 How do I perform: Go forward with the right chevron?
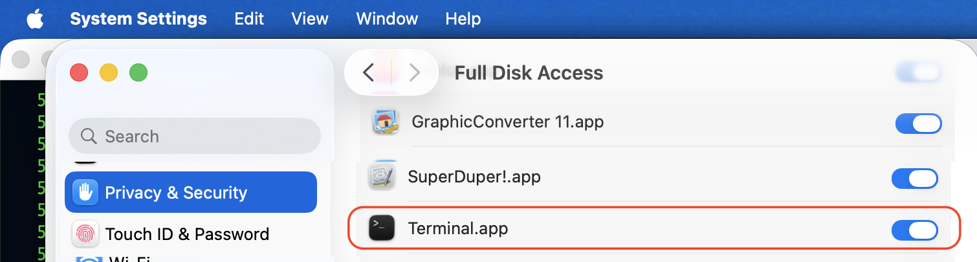click(415, 72)
